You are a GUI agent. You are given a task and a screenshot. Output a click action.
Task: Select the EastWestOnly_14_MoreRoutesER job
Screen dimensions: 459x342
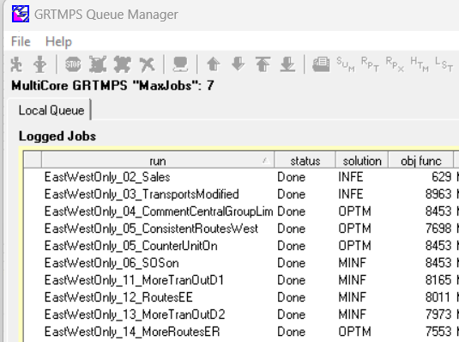click(132, 332)
